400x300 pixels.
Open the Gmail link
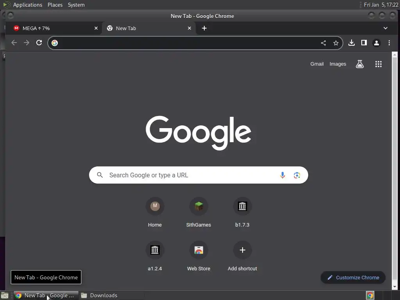(317, 64)
